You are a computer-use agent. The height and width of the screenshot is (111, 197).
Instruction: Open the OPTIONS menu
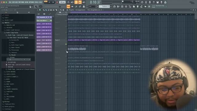pyautogui.click(x=31, y=2)
